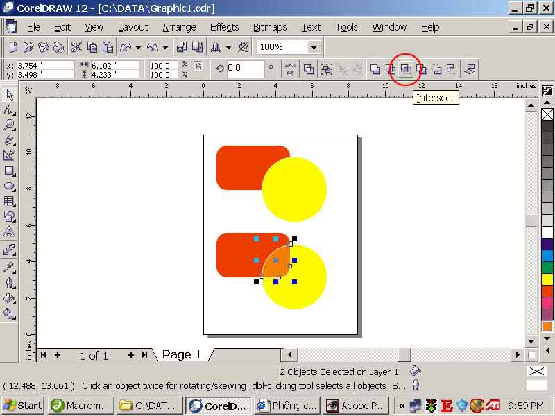Select the Zoom tool in the toolbox

pos(9,125)
